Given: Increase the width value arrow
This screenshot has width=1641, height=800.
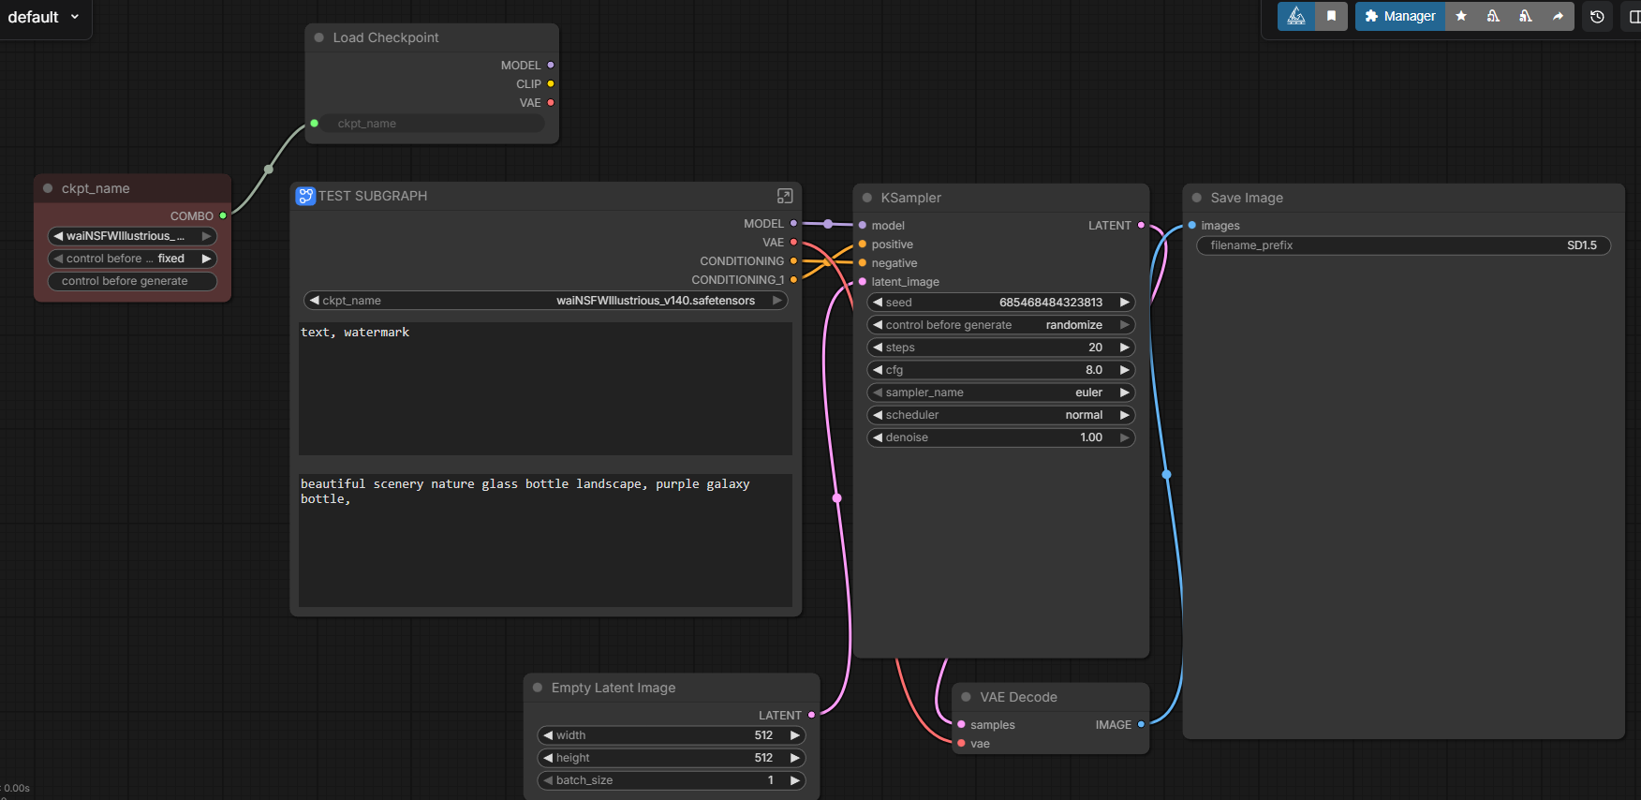Looking at the screenshot, I should pyautogui.click(x=794, y=735).
